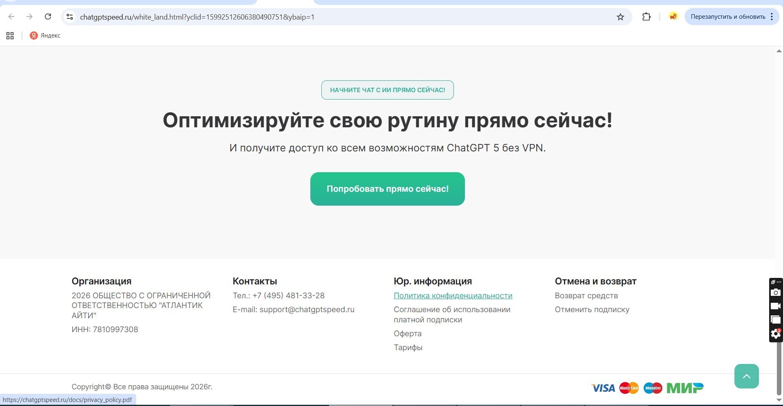Click heading 'Оптимизируйте свою рутину прямо сейчас!'
The width and height of the screenshot is (783, 406).
pyautogui.click(x=387, y=120)
